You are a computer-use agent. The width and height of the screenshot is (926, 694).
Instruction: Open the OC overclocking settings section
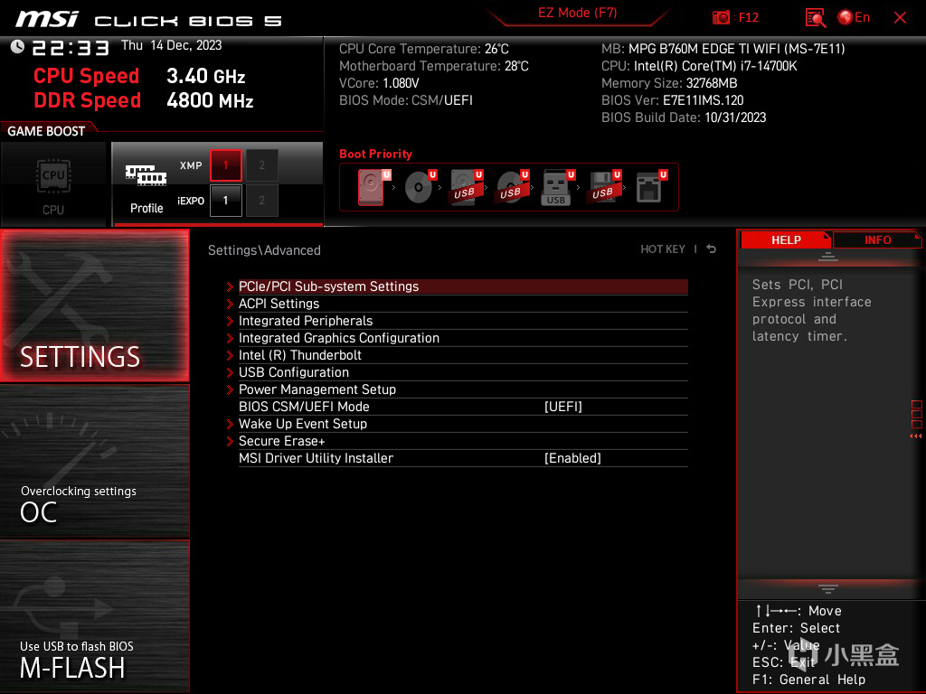pos(94,462)
